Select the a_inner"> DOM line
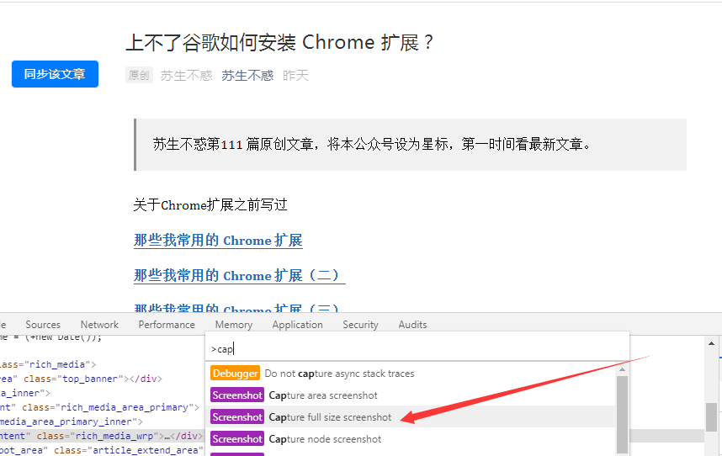This screenshot has height=456, width=722. [x=25, y=393]
